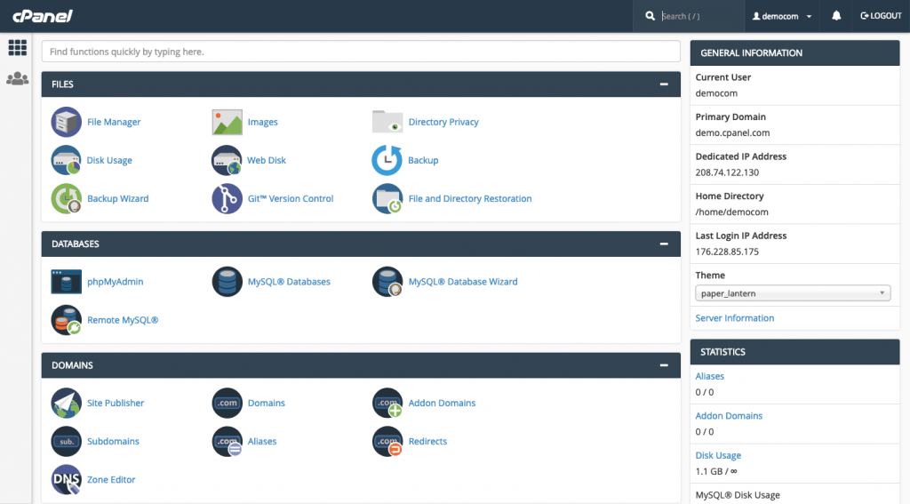Viewport: 910px width, 504px height.
Task: Click the FILES section header
Action: [361, 84]
